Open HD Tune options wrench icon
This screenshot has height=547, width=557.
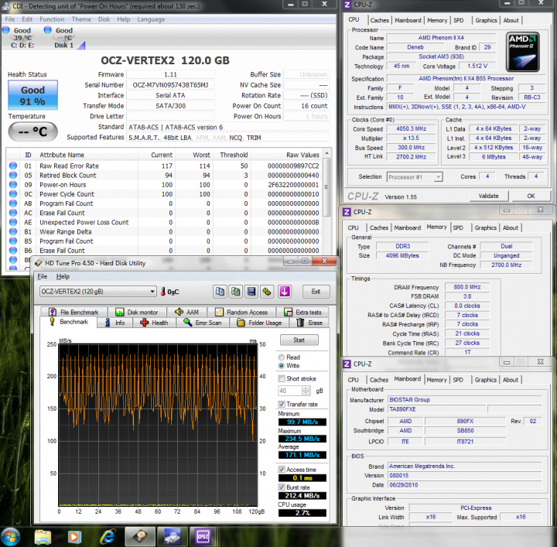[267, 292]
